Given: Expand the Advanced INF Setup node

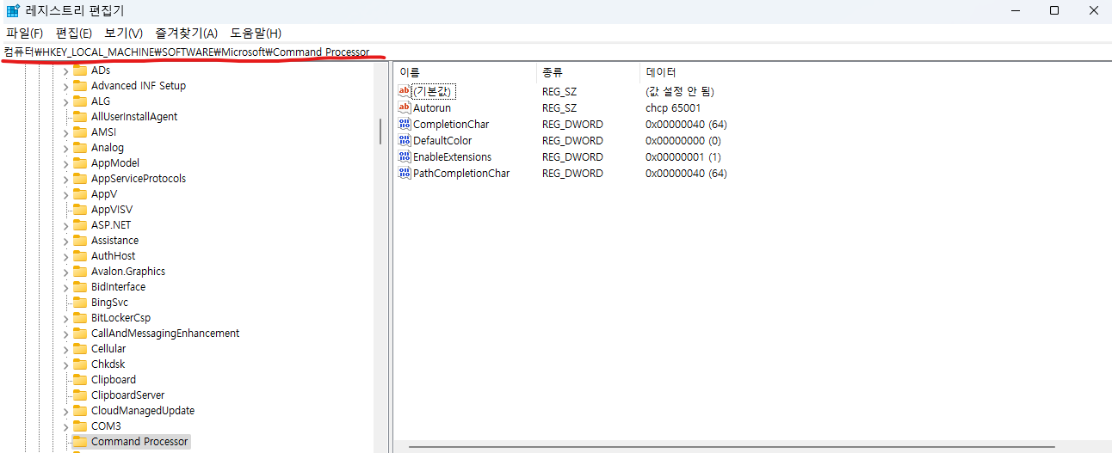Looking at the screenshot, I should [x=65, y=86].
